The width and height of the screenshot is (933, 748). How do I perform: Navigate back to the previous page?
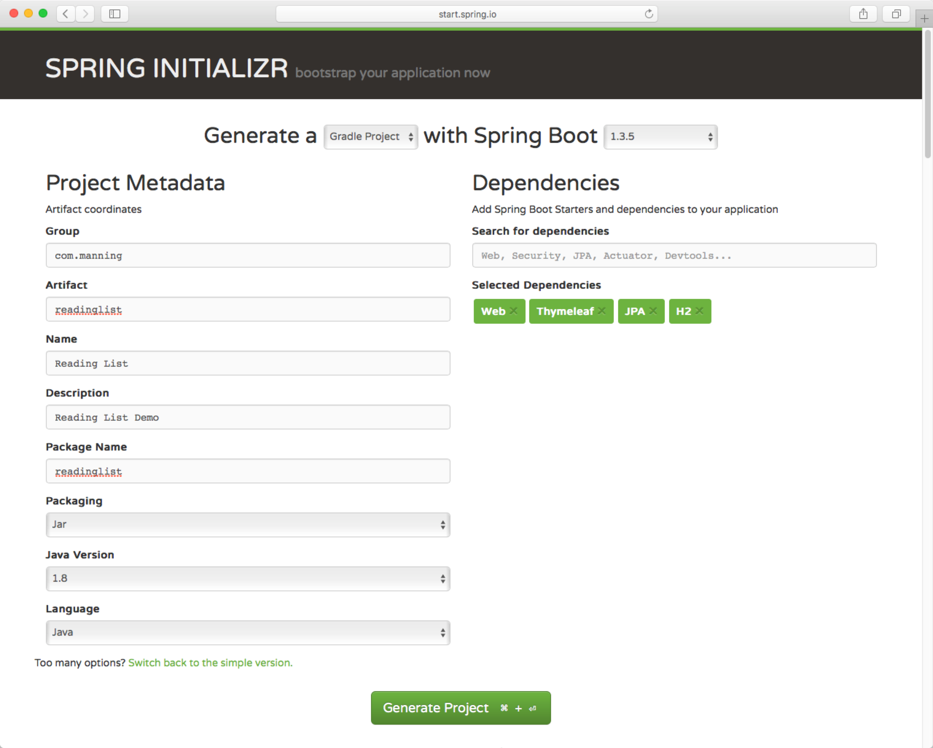pos(65,14)
